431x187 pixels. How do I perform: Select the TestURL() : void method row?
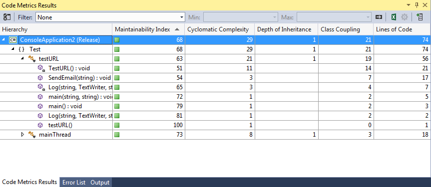(x=216, y=68)
